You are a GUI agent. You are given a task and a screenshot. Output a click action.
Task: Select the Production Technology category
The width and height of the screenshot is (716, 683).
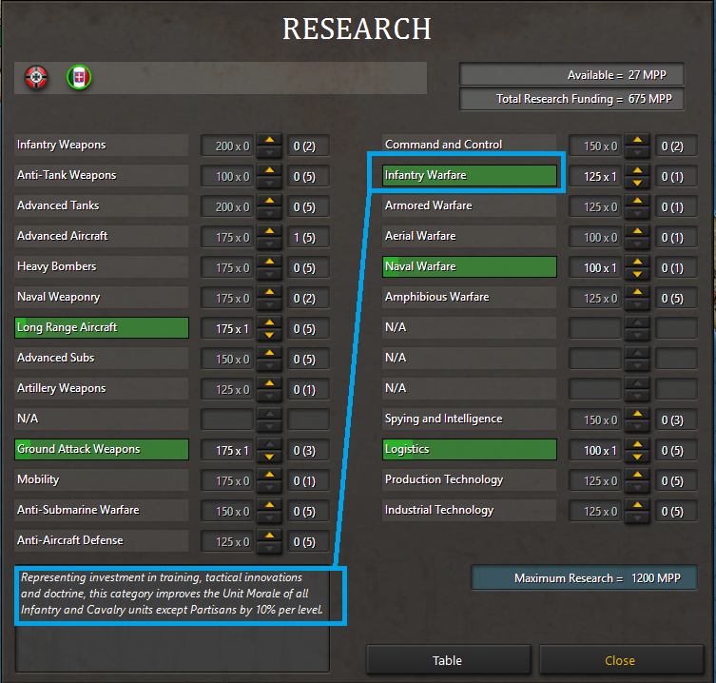pos(470,479)
